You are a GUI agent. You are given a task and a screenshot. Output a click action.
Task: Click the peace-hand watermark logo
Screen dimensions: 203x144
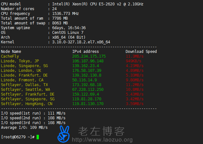63,134
